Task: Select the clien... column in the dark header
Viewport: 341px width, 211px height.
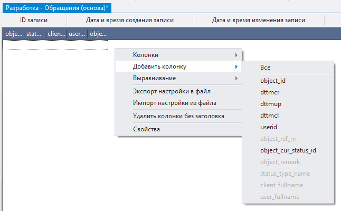Action: [56, 34]
